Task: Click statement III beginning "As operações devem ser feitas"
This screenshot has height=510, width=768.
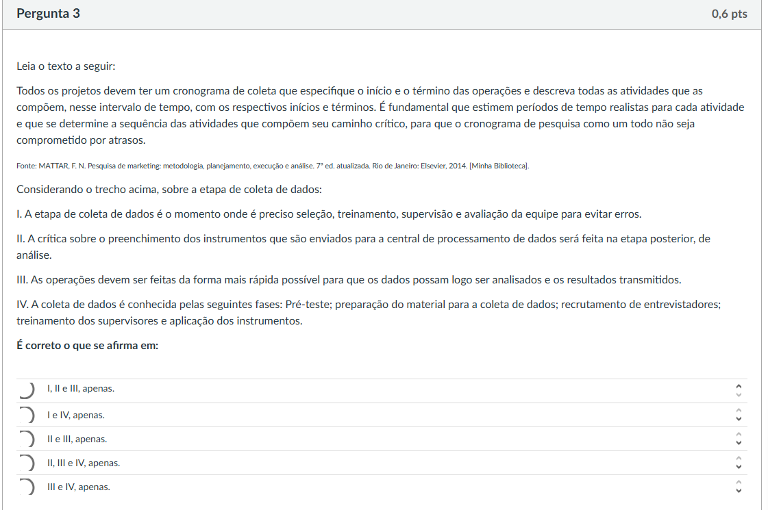Action: pos(349,279)
